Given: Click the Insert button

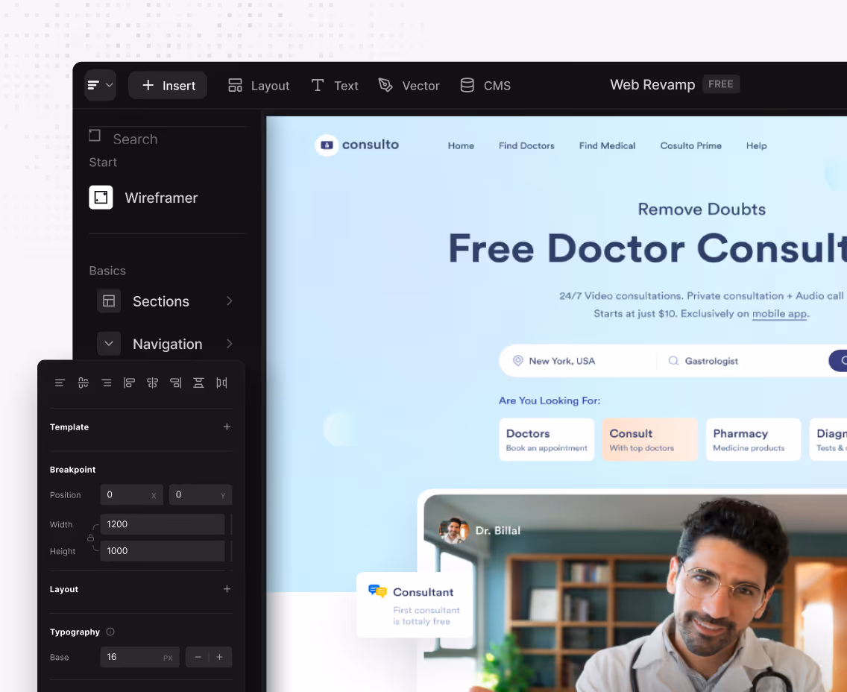Looking at the screenshot, I should tap(168, 85).
